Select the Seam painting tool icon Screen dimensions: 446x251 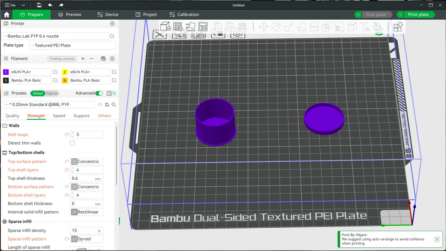(352, 27)
